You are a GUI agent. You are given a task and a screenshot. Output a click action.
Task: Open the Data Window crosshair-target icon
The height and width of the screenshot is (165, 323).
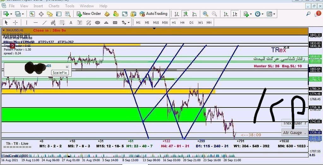coord(41,14)
